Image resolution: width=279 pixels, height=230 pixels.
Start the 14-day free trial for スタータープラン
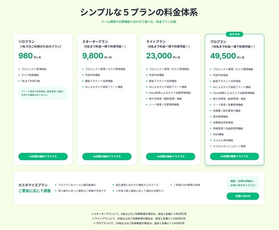pos(107,156)
